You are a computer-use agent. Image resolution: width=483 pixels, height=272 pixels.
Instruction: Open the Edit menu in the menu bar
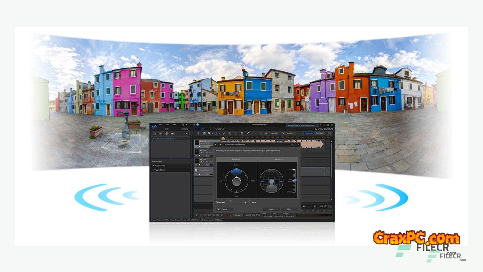(167, 125)
